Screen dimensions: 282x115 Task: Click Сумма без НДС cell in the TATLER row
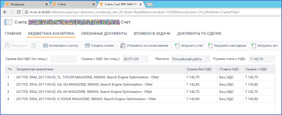coord(201,77)
